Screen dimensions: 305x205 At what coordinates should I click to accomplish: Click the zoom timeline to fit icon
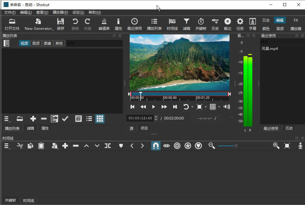click(x=287, y=146)
